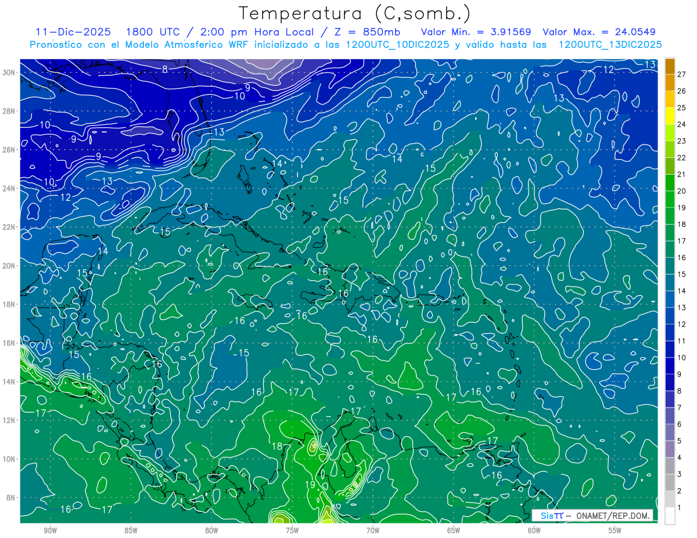The height and width of the screenshot is (538, 697).
Task: Click the 22N latitude axis label
Action: pos(10,227)
